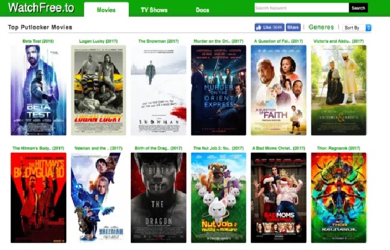Click the Facebook Share button
This screenshot has height=250, width=390.
tap(293, 27)
